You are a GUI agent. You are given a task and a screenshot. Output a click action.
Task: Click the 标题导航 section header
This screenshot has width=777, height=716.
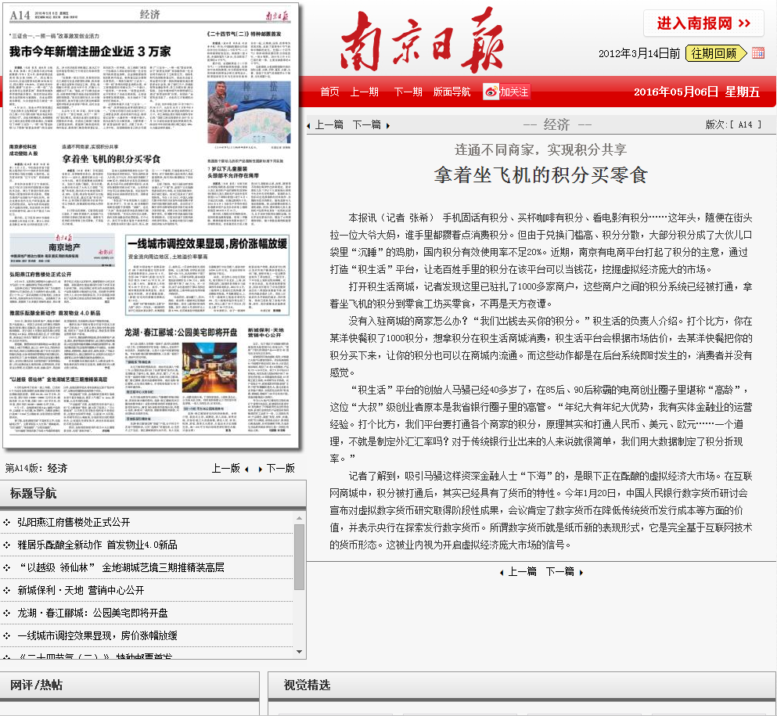(x=33, y=494)
